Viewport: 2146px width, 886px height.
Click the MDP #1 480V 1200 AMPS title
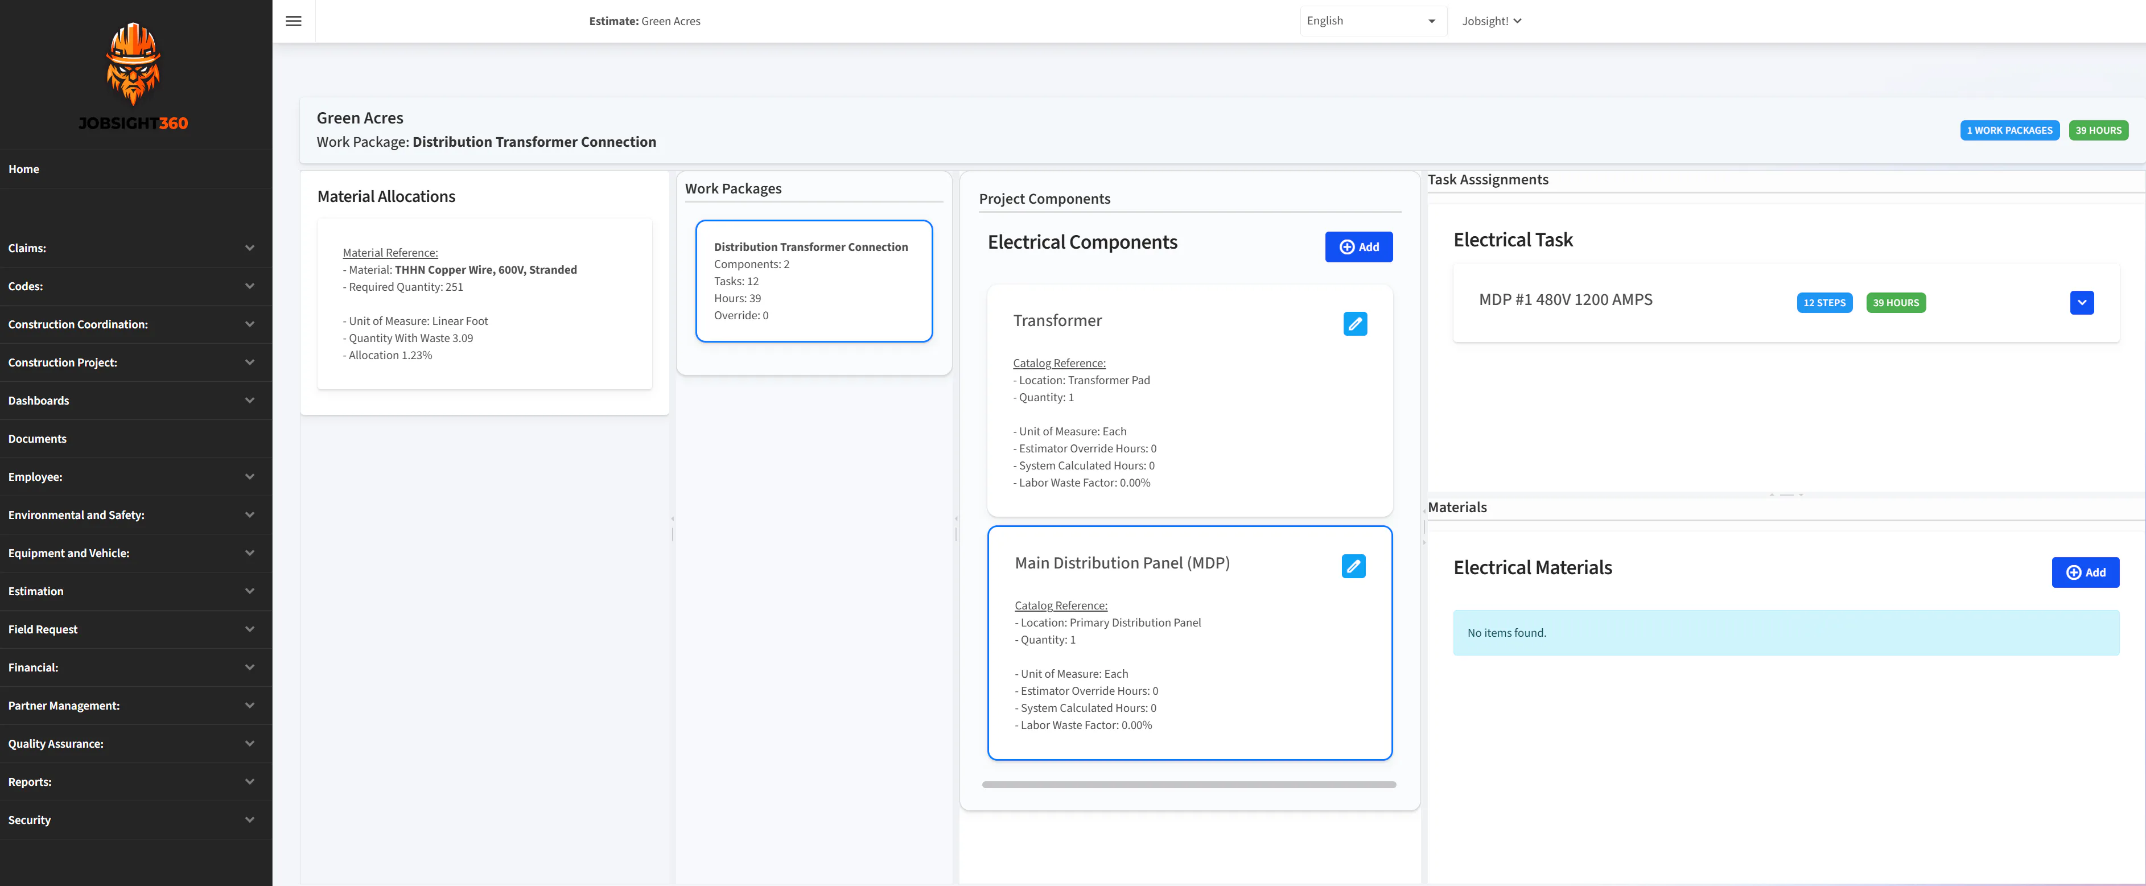[1564, 300]
